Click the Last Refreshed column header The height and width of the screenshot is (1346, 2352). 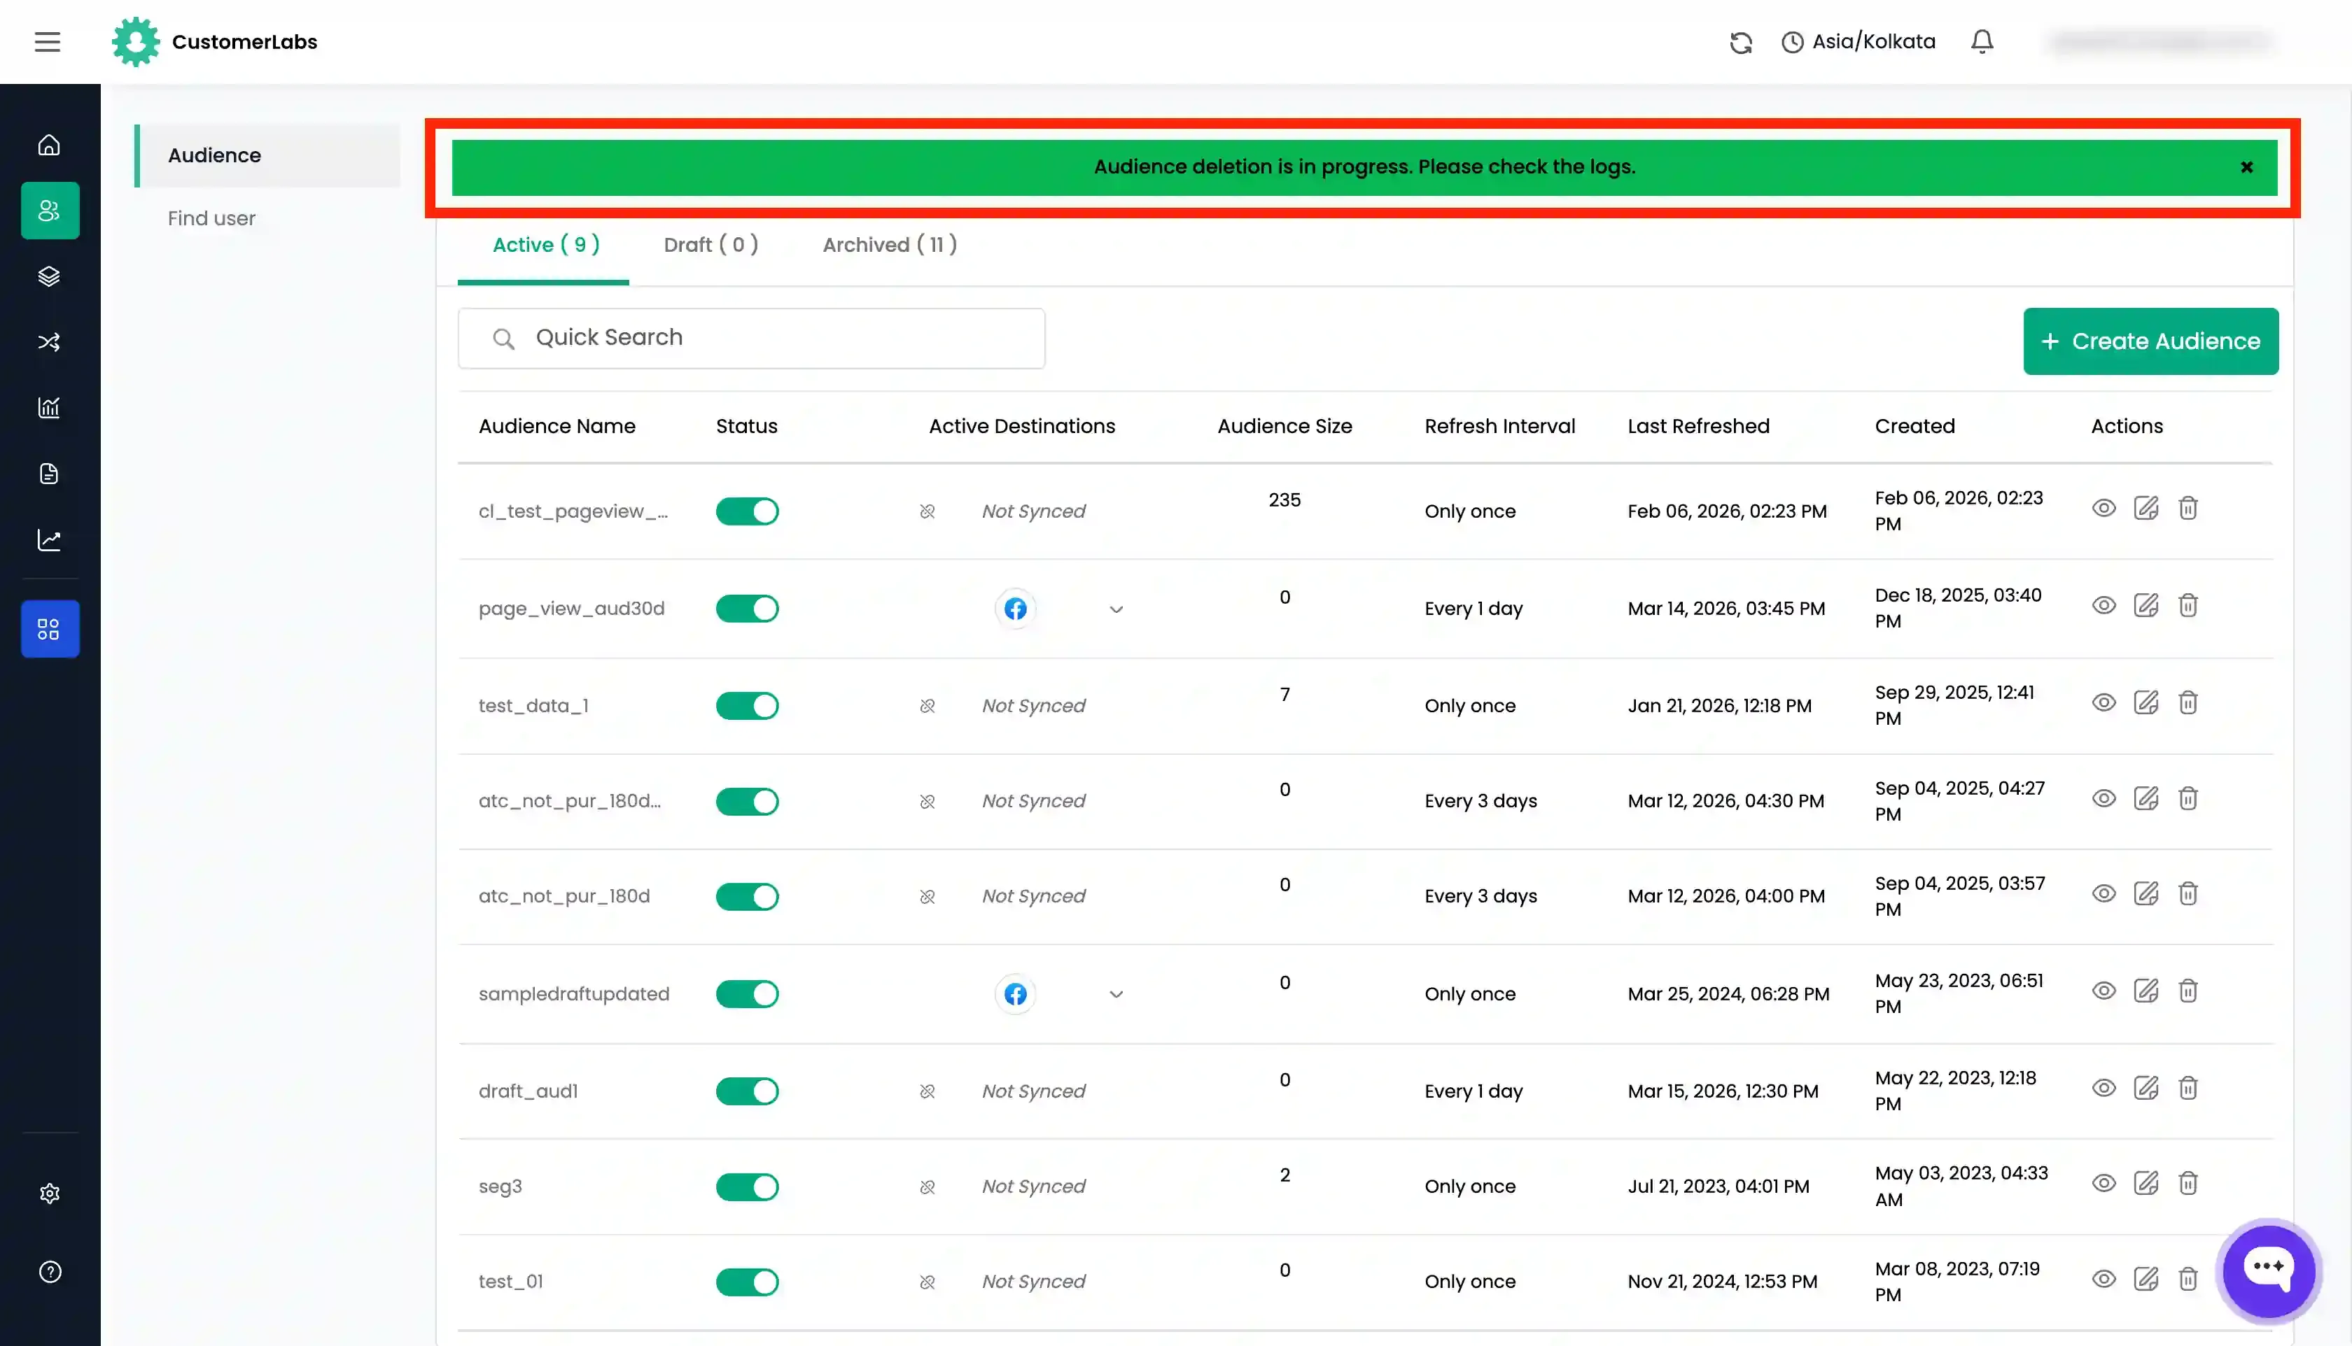(1698, 426)
